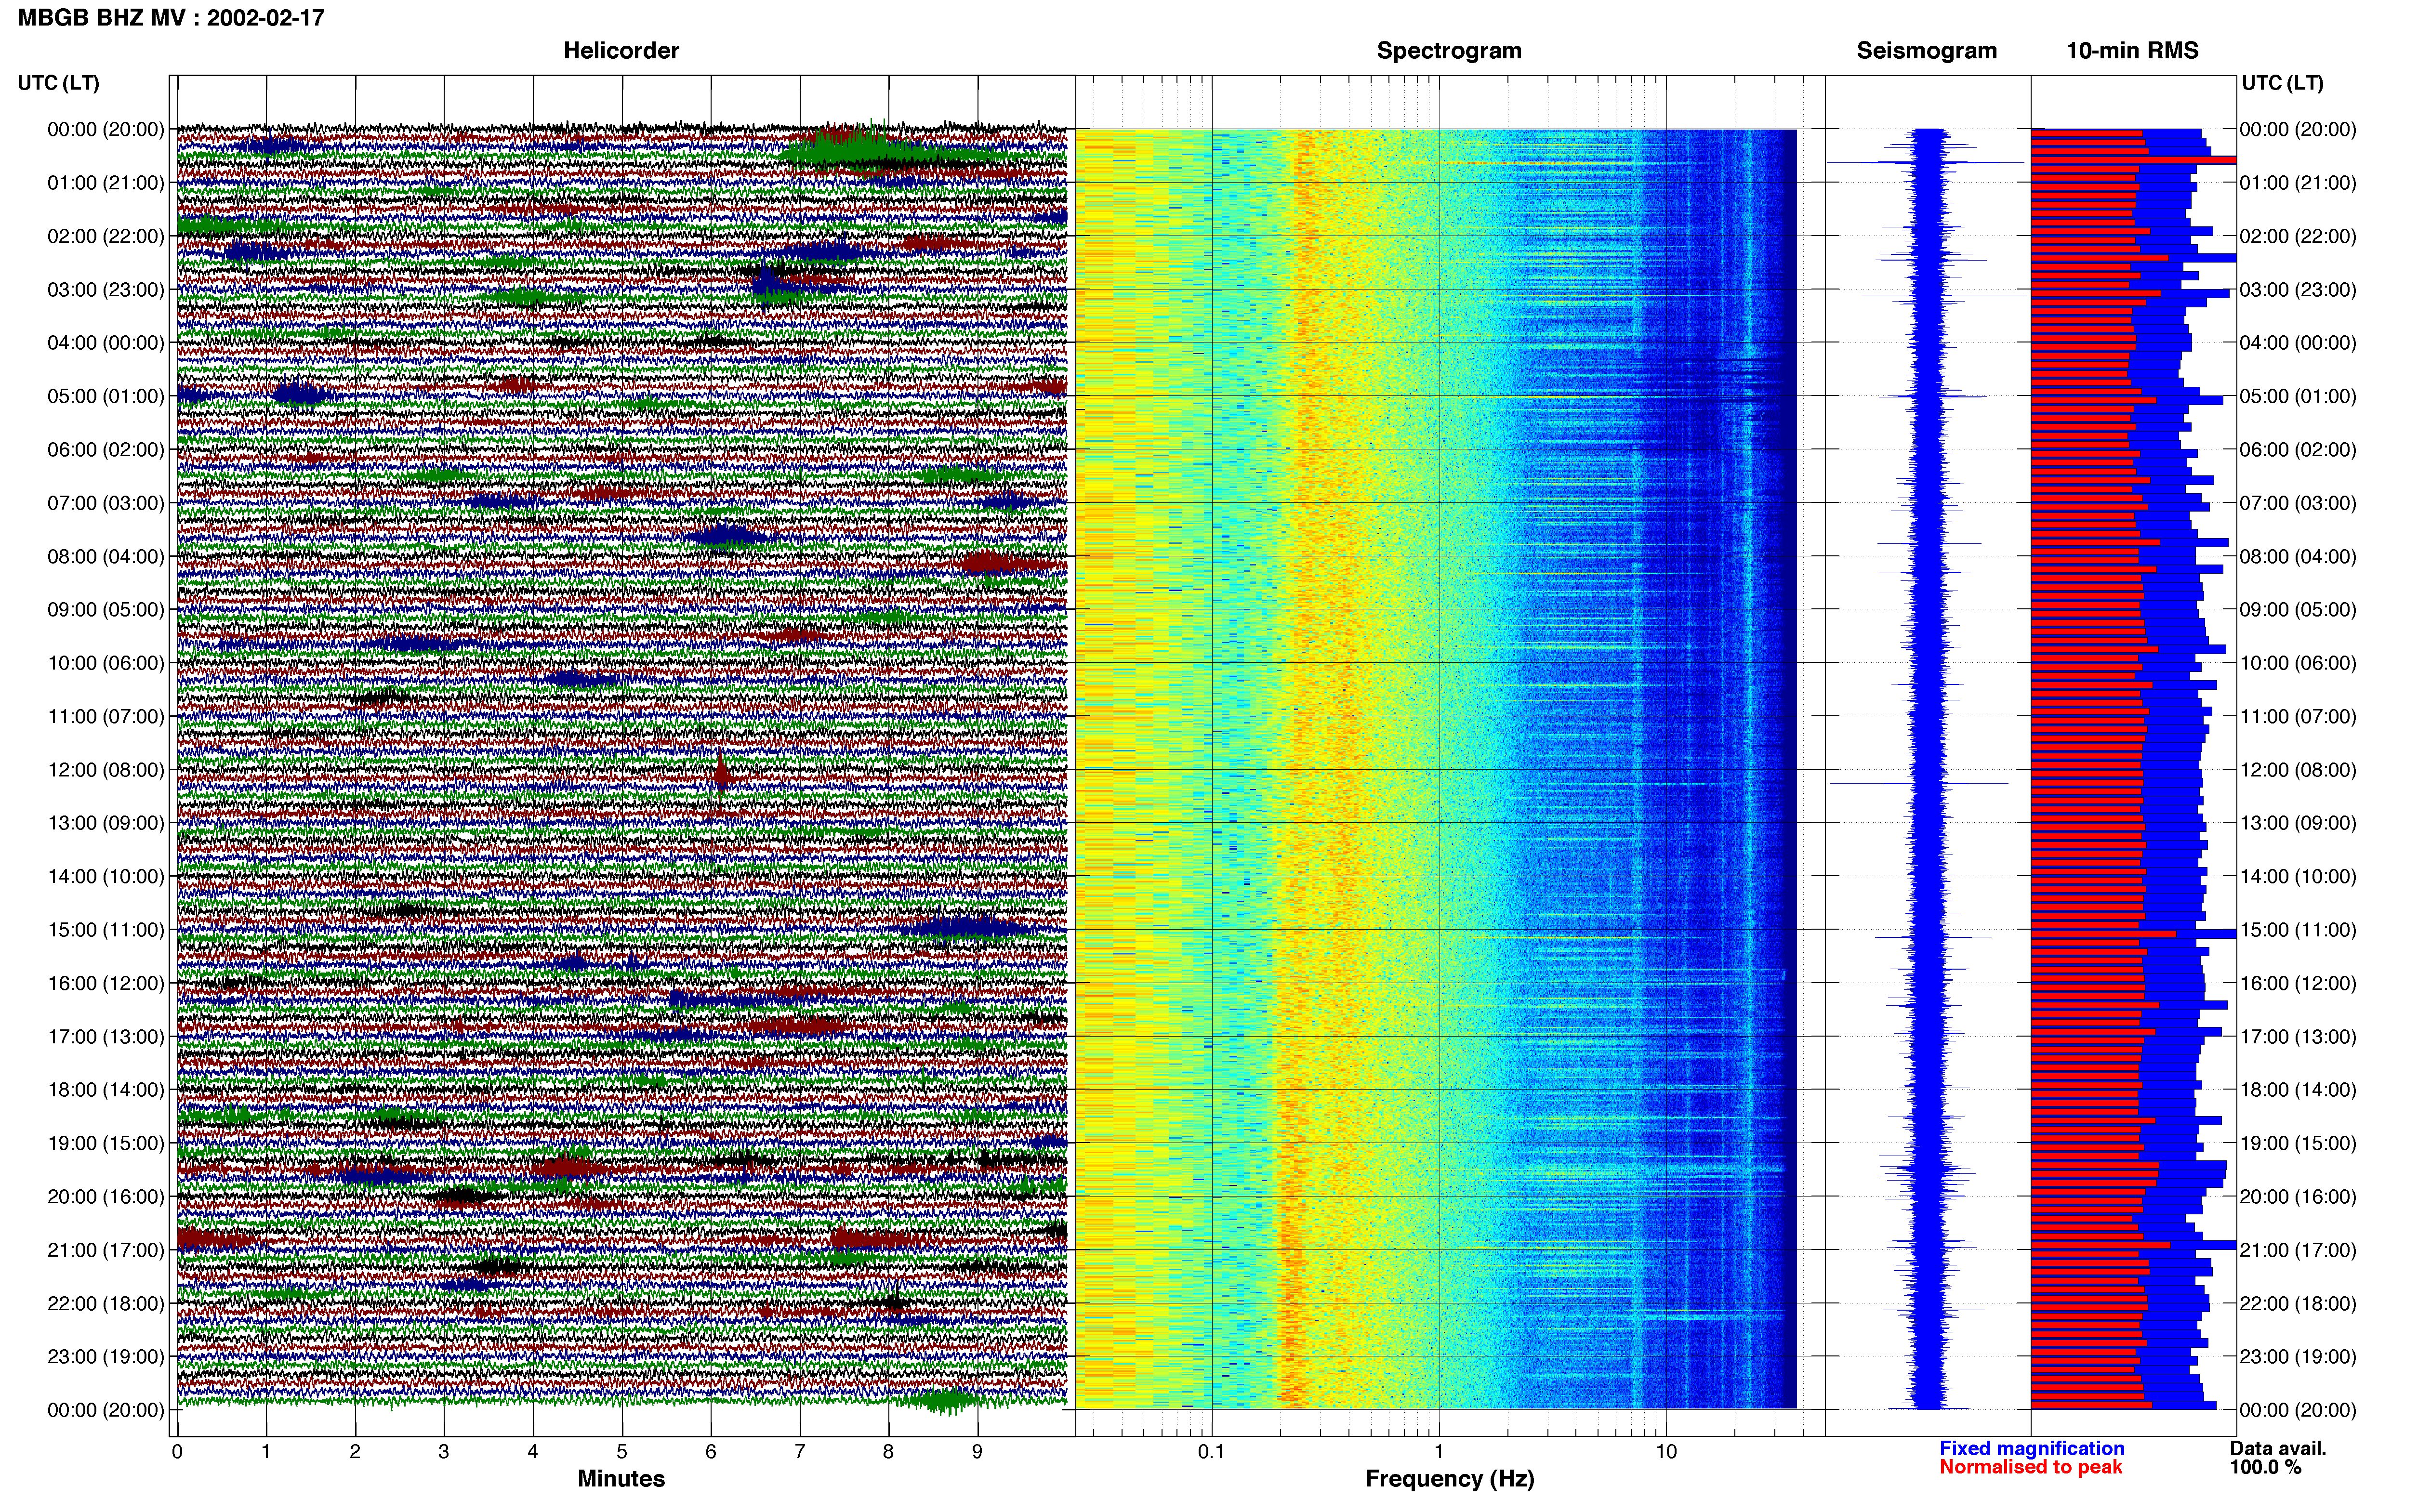Select left time label '02:00 (22:00)'
This screenshot has width=2418, height=1512.
pyautogui.click(x=106, y=236)
